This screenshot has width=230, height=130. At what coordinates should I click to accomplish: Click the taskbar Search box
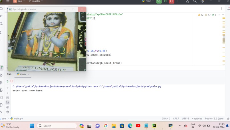(57, 126)
